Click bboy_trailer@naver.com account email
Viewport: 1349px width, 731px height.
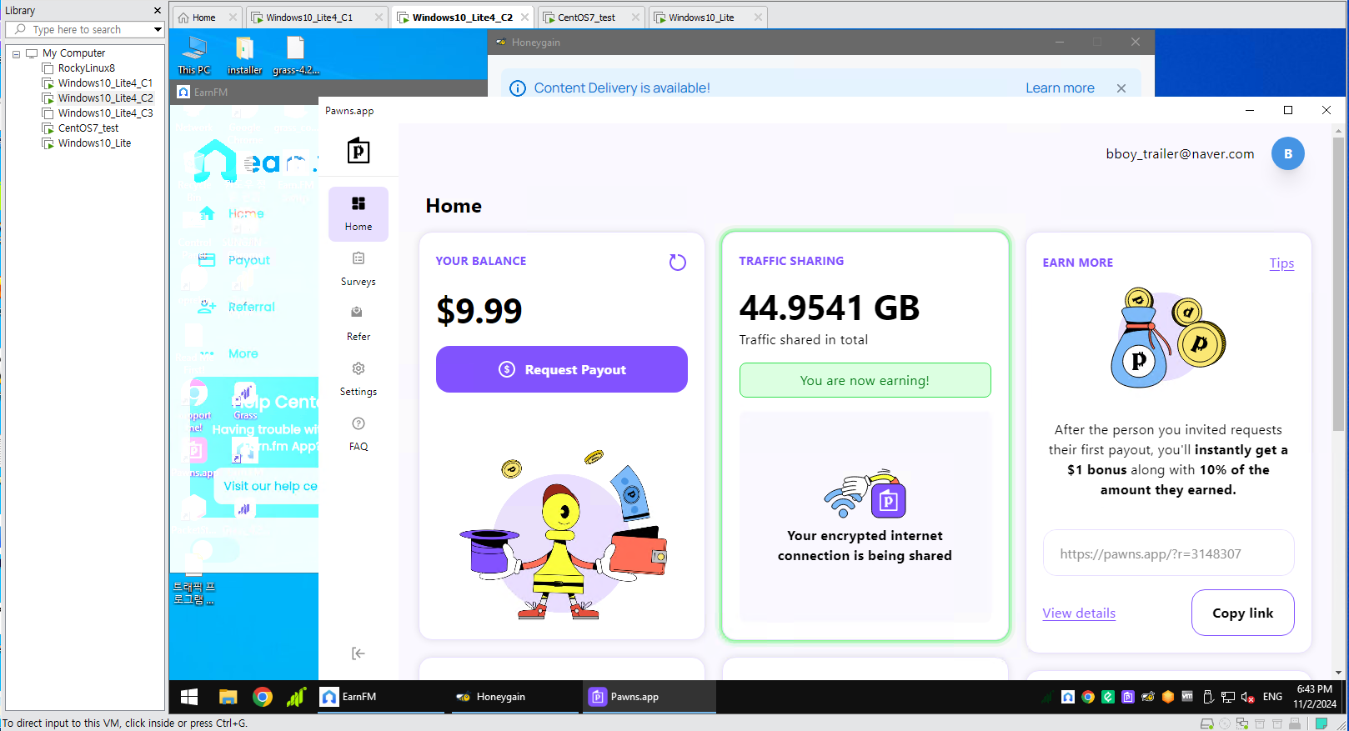[x=1180, y=154]
